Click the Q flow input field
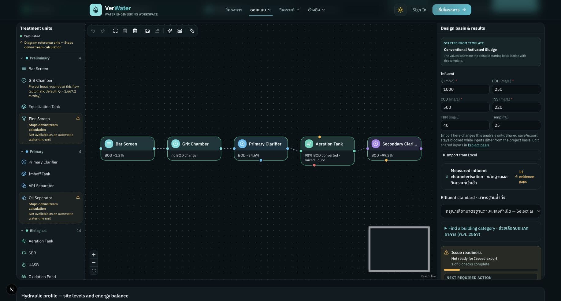 [x=465, y=89]
